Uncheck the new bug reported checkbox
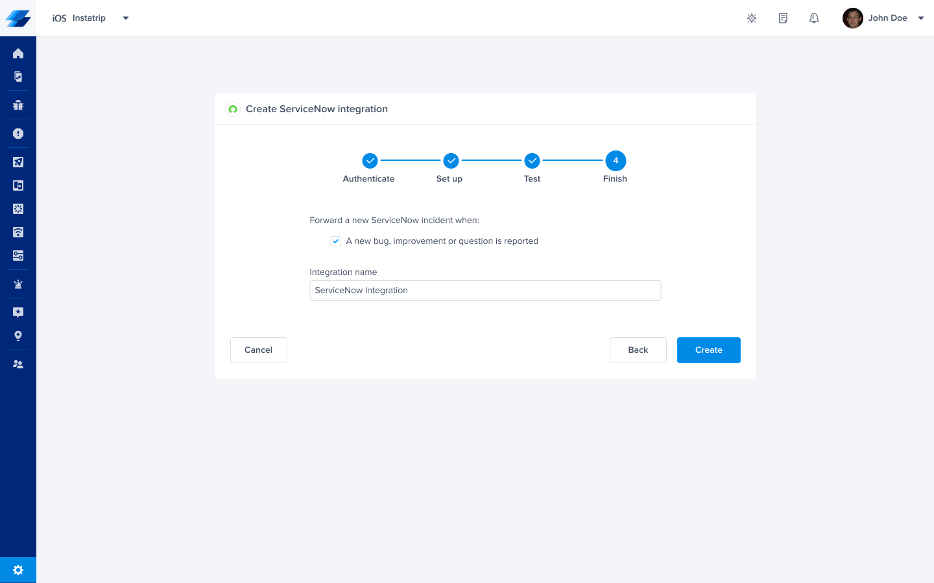Viewport: 934px width, 583px height. [x=335, y=241]
